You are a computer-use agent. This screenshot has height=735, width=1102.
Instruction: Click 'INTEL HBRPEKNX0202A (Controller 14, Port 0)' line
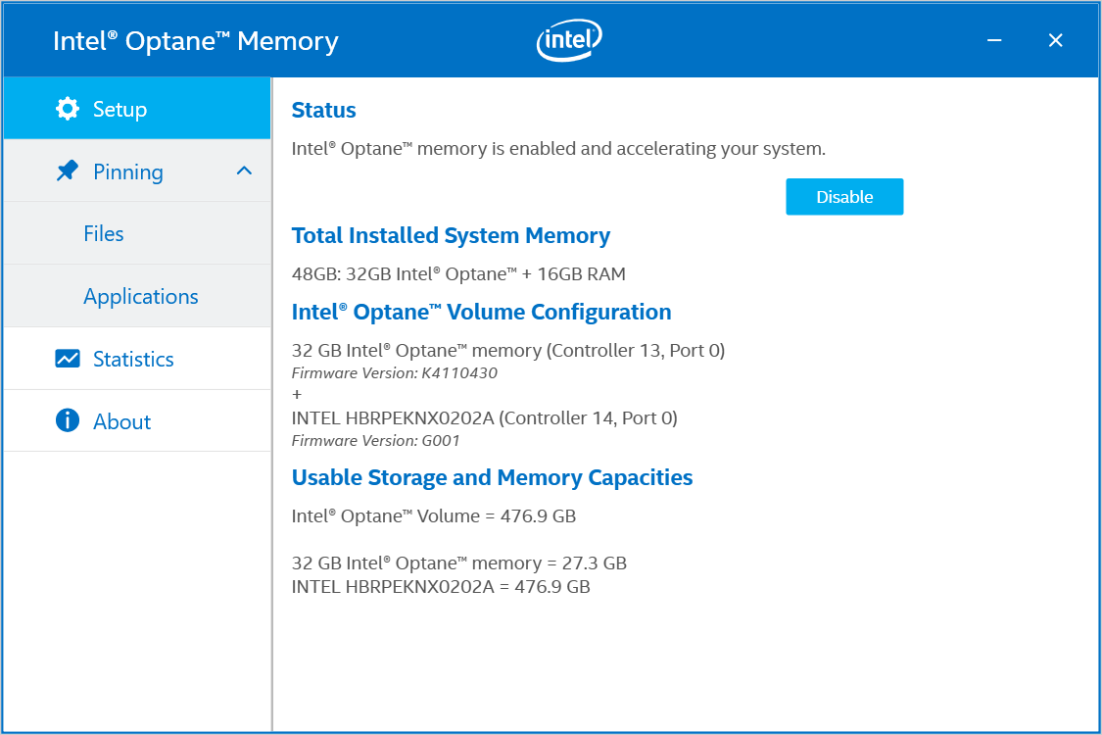(484, 417)
